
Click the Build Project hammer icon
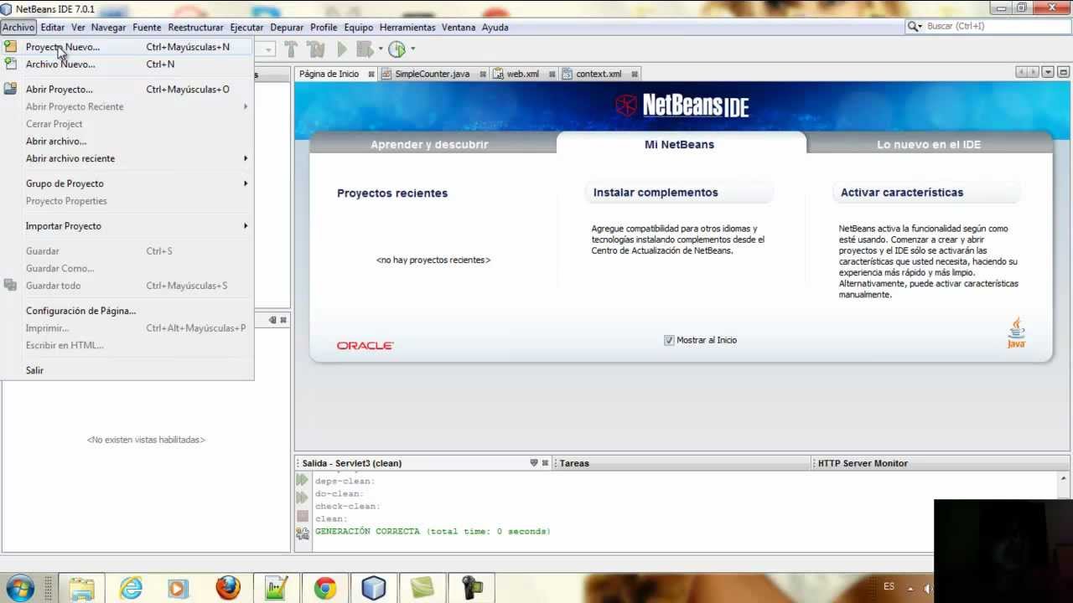coord(291,49)
